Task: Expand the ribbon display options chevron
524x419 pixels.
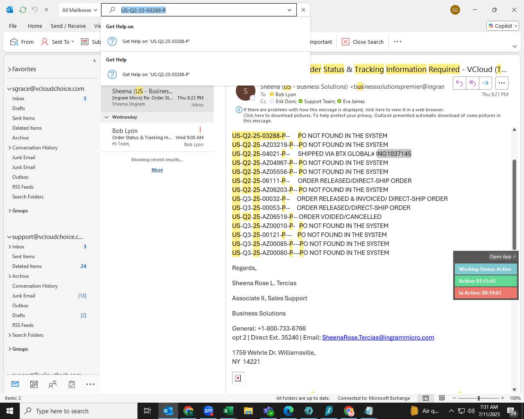Action: coord(515,46)
